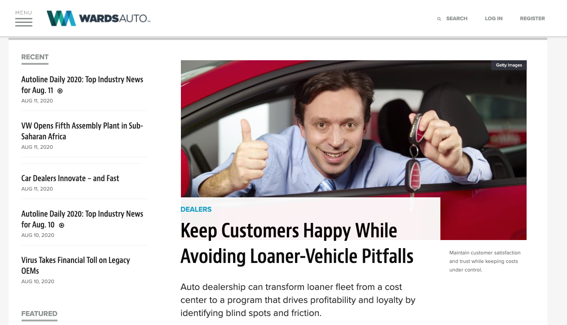
Task: Click video play icon beside Aug. 10 headline
Action: [62, 225]
